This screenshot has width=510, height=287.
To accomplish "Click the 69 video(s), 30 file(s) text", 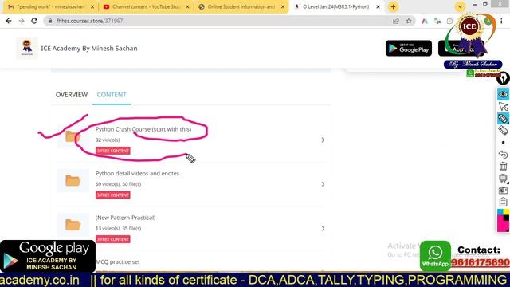I will [119, 184].
